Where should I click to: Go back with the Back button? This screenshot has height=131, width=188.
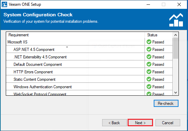tap(114, 123)
